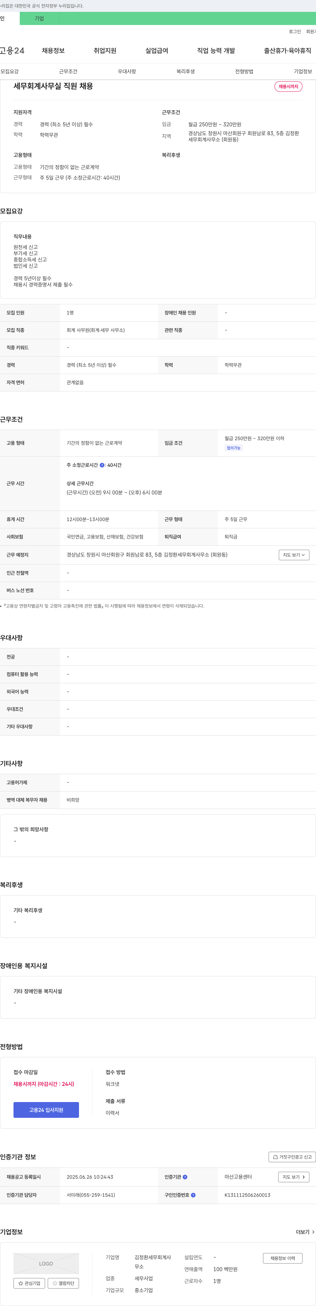Open the 출산휴가·육아휴직 menu
Image resolution: width=316 pixels, height=1306 pixels.
288,51
